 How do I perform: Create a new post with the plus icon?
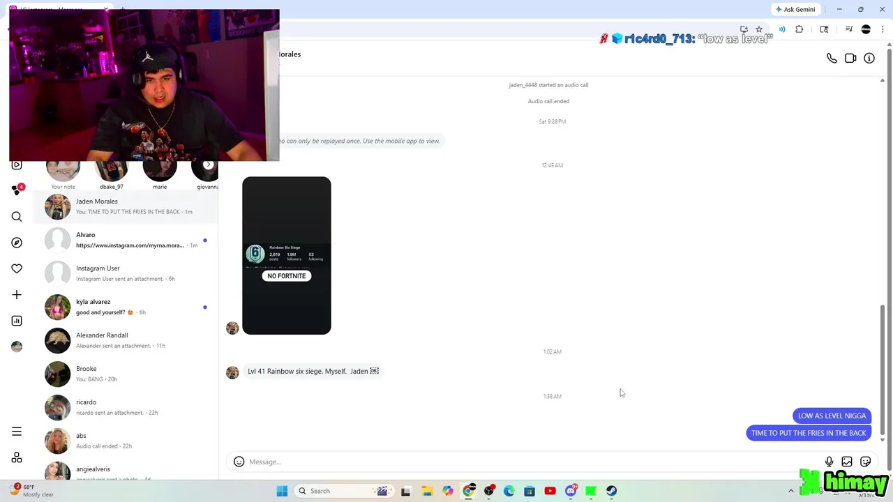coord(17,295)
